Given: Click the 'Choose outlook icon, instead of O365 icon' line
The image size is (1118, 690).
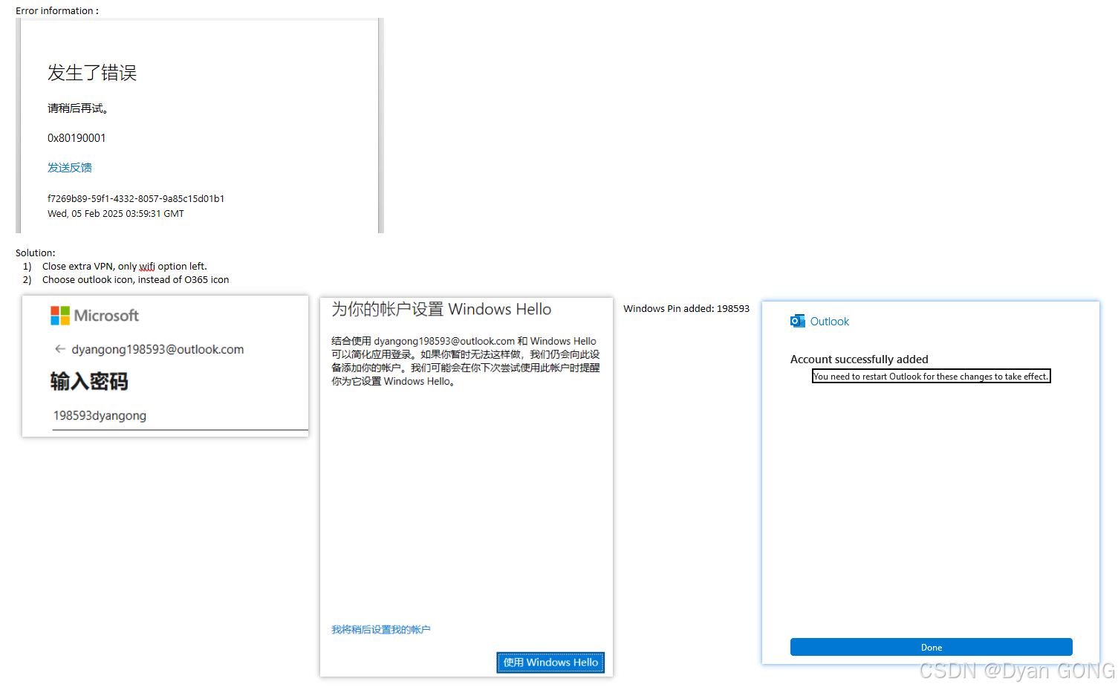Looking at the screenshot, I should pos(136,280).
